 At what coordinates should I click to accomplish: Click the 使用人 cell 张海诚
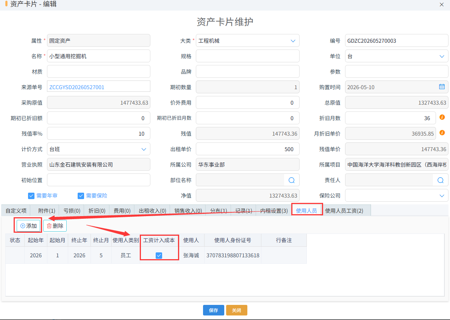pyautogui.click(x=191, y=255)
